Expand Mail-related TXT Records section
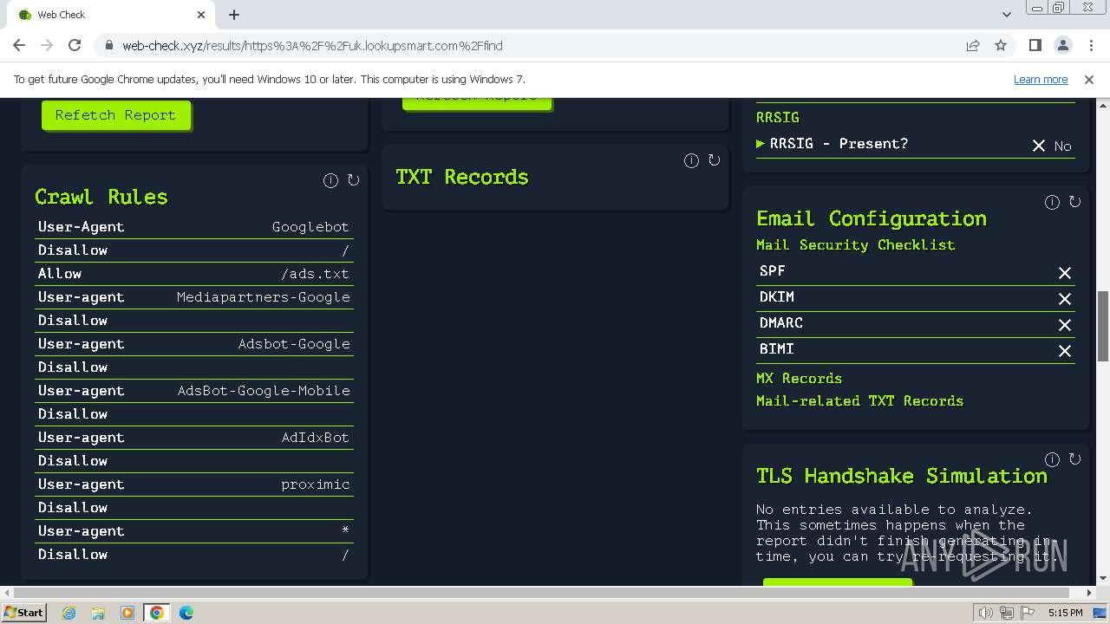The width and height of the screenshot is (1110, 624). coord(859,400)
